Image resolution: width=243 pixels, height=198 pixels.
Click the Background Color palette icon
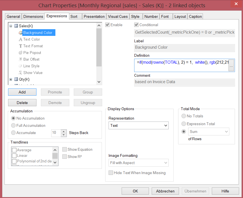tap(20, 33)
